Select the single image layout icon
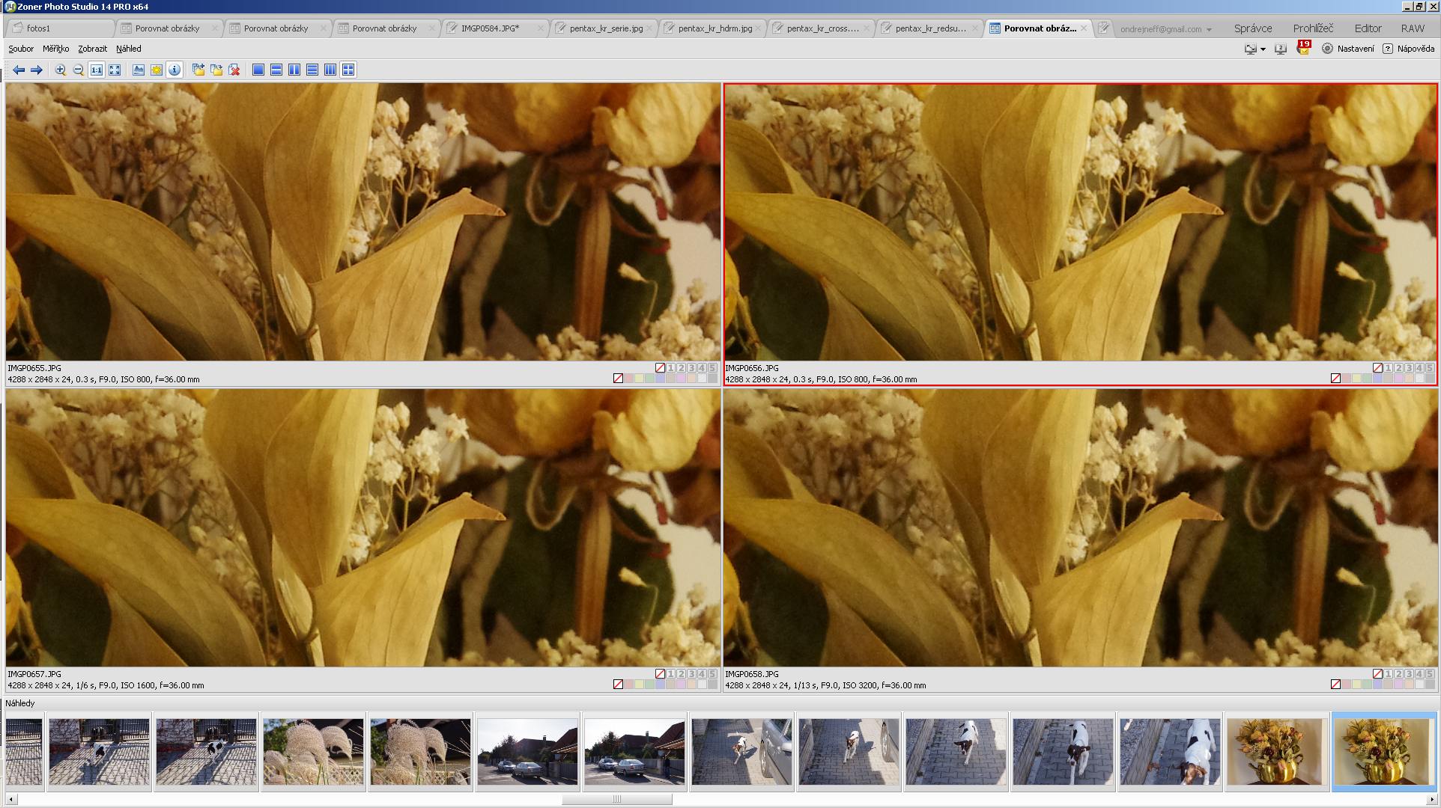Screen dimensions: 1441x808 pyautogui.click(x=258, y=70)
